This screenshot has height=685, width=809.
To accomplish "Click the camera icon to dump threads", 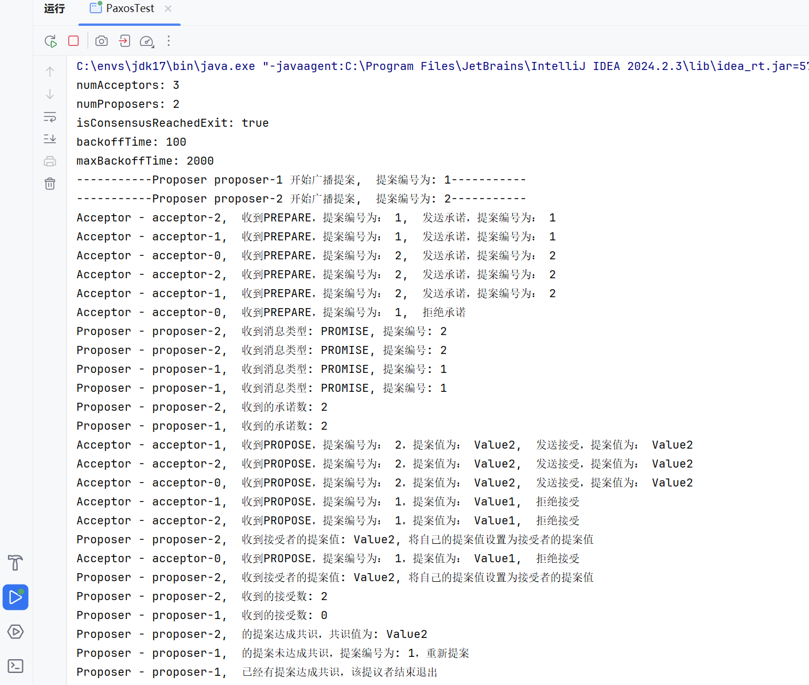I will [102, 41].
